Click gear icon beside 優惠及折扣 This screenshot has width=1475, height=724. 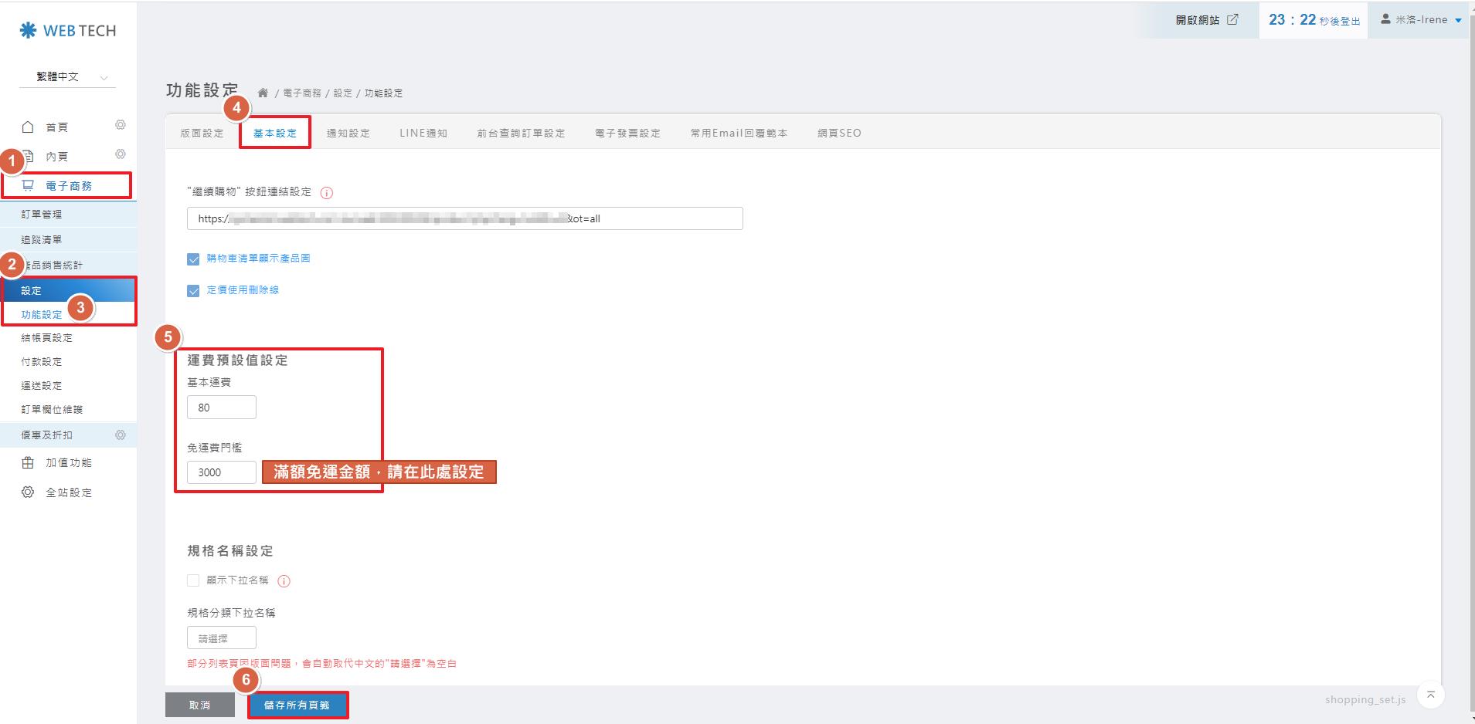[121, 435]
